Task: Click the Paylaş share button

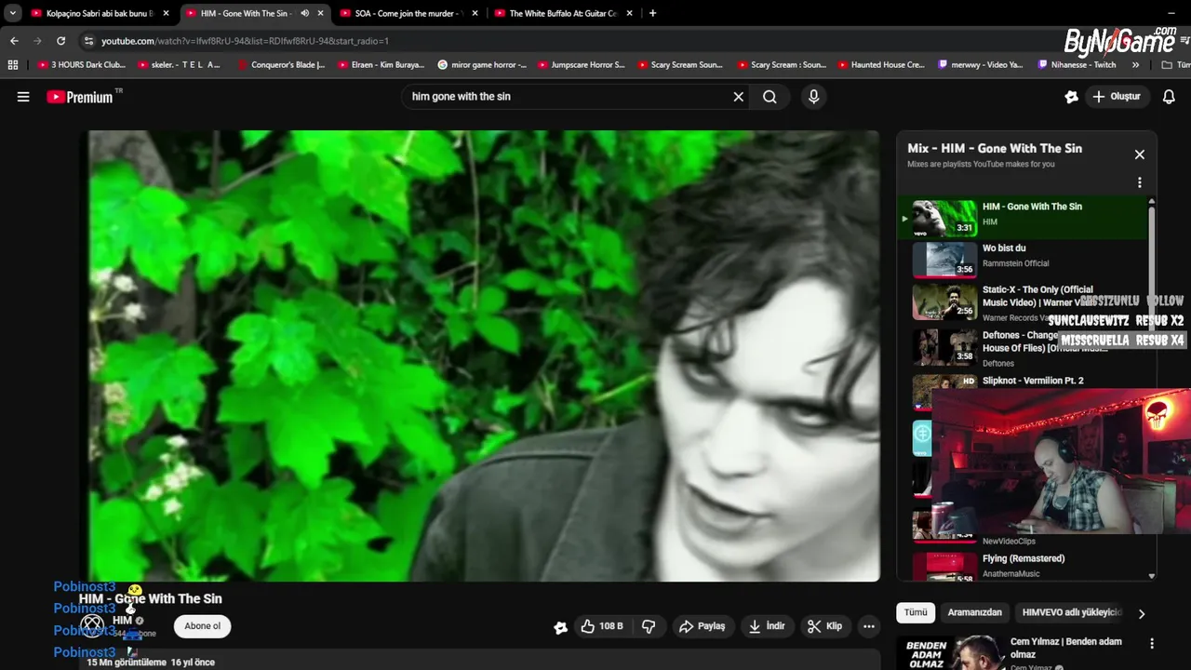Action: pyautogui.click(x=702, y=626)
